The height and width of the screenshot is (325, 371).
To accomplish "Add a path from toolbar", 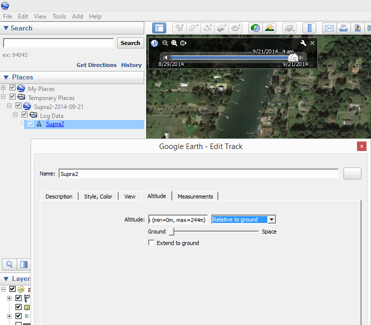I will click(x=208, y=28).
